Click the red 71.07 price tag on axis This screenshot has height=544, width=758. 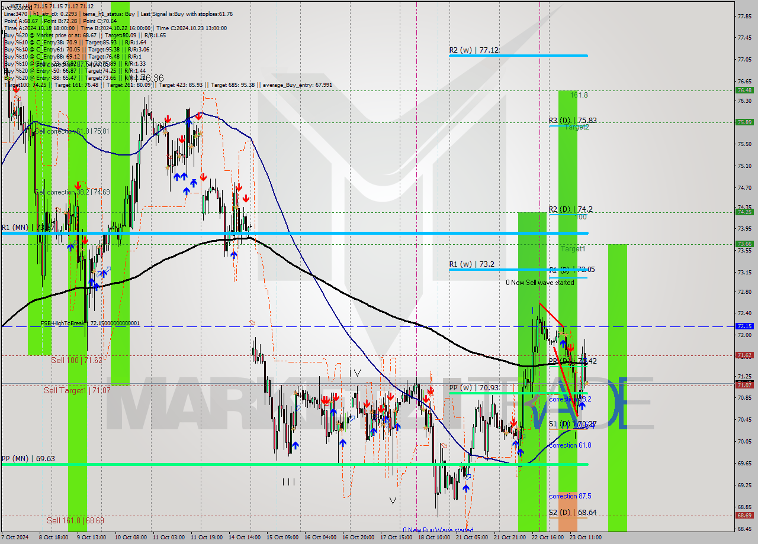pyautogui.click(x=744, y=385)
